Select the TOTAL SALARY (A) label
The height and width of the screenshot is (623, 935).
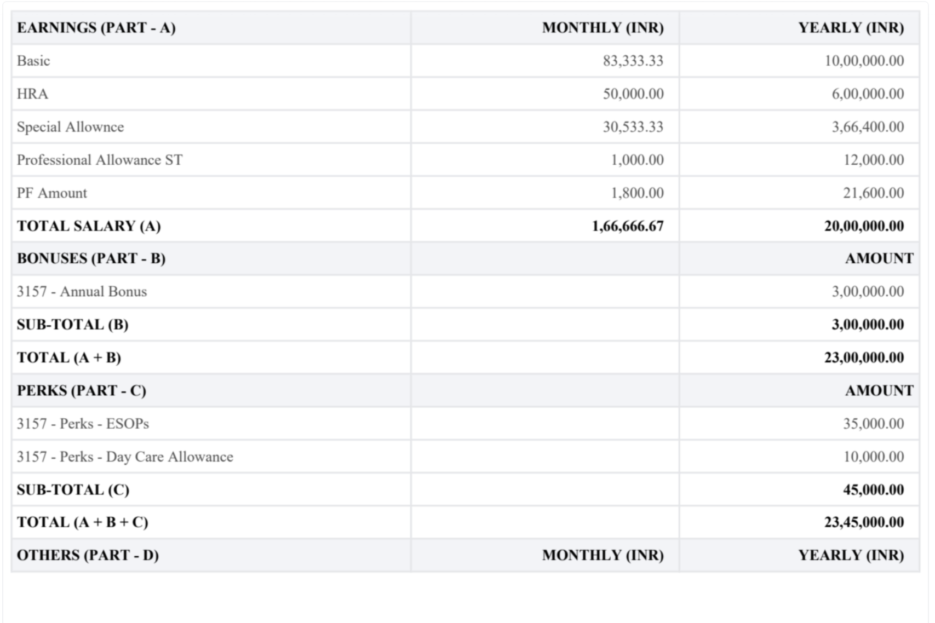89,226
